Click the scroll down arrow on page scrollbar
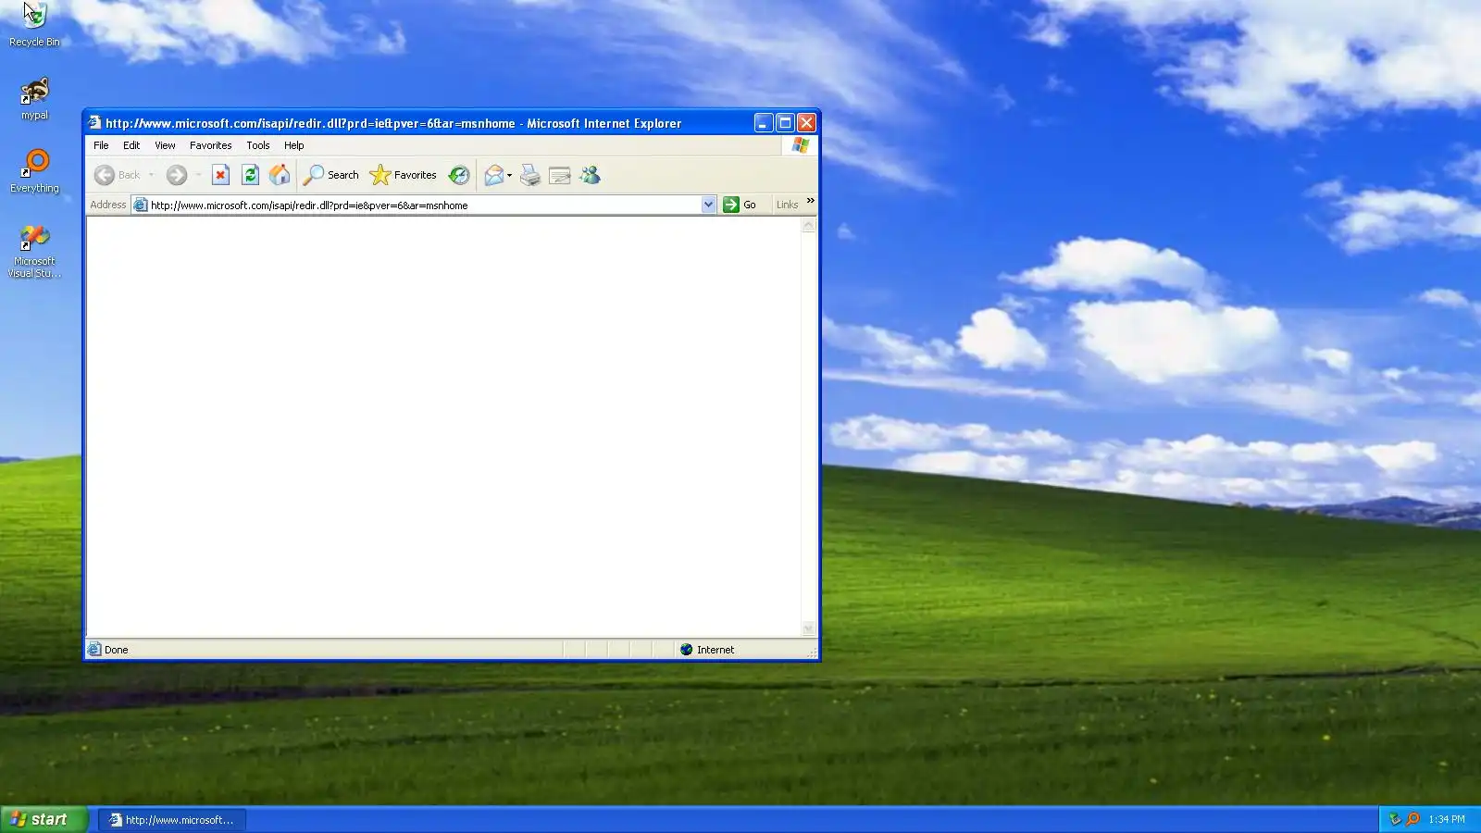1481x833 pixels. tap(808, 629)
